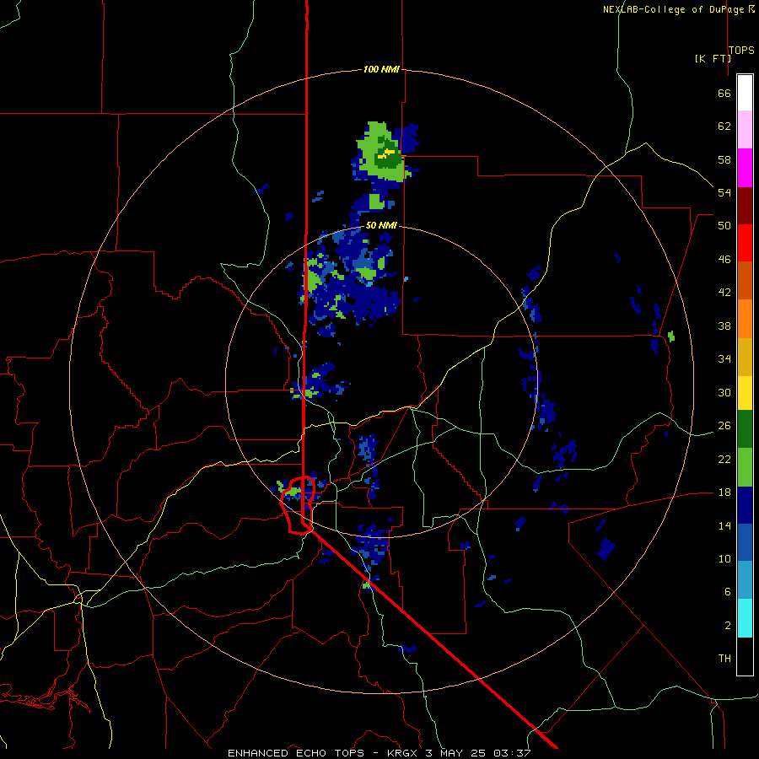This screenshot has height=759, width=759.
Task: Click the 42 legend value
Action: [x=724, y=293]
